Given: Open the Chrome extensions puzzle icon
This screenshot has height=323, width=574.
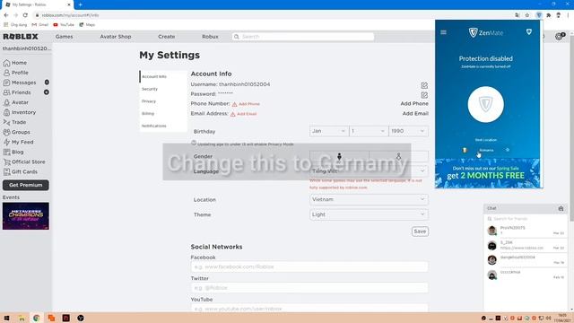Looking at the screenshot, I should coord(548,15).
